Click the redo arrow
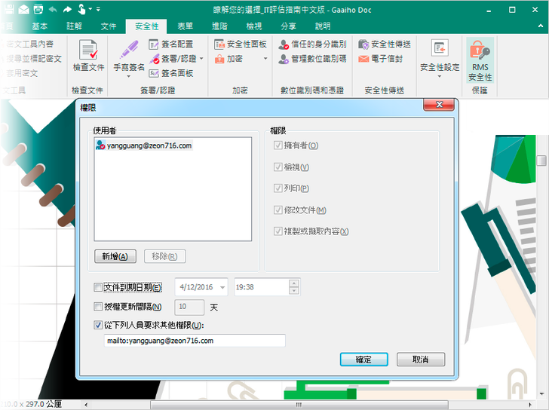Image resolution: width=549 pixels, height=410 pixels. pyautogui.click(x=67, y=10)
